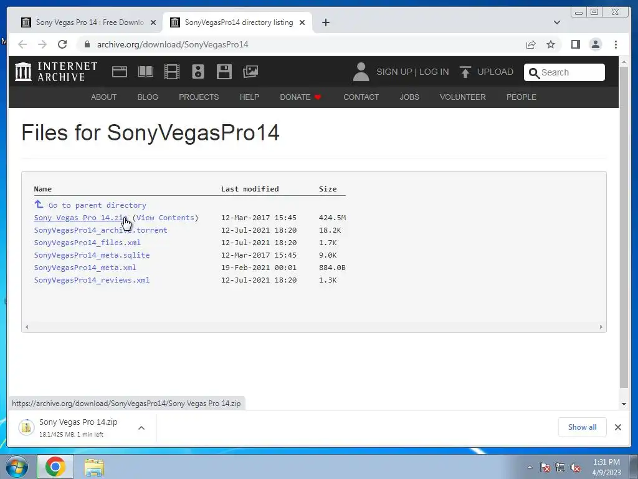638x479 pixels.
Task: Click the muted volume tray icon
Action: [x=575, y=467]
